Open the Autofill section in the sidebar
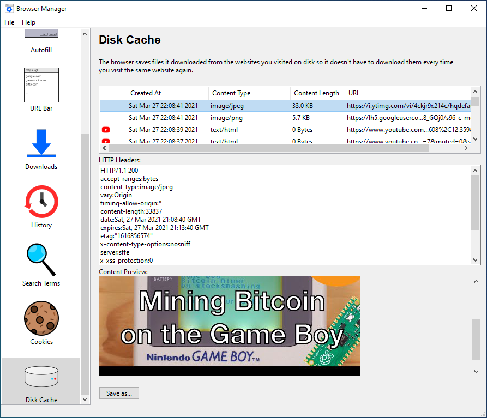 [x=41, y=42]
